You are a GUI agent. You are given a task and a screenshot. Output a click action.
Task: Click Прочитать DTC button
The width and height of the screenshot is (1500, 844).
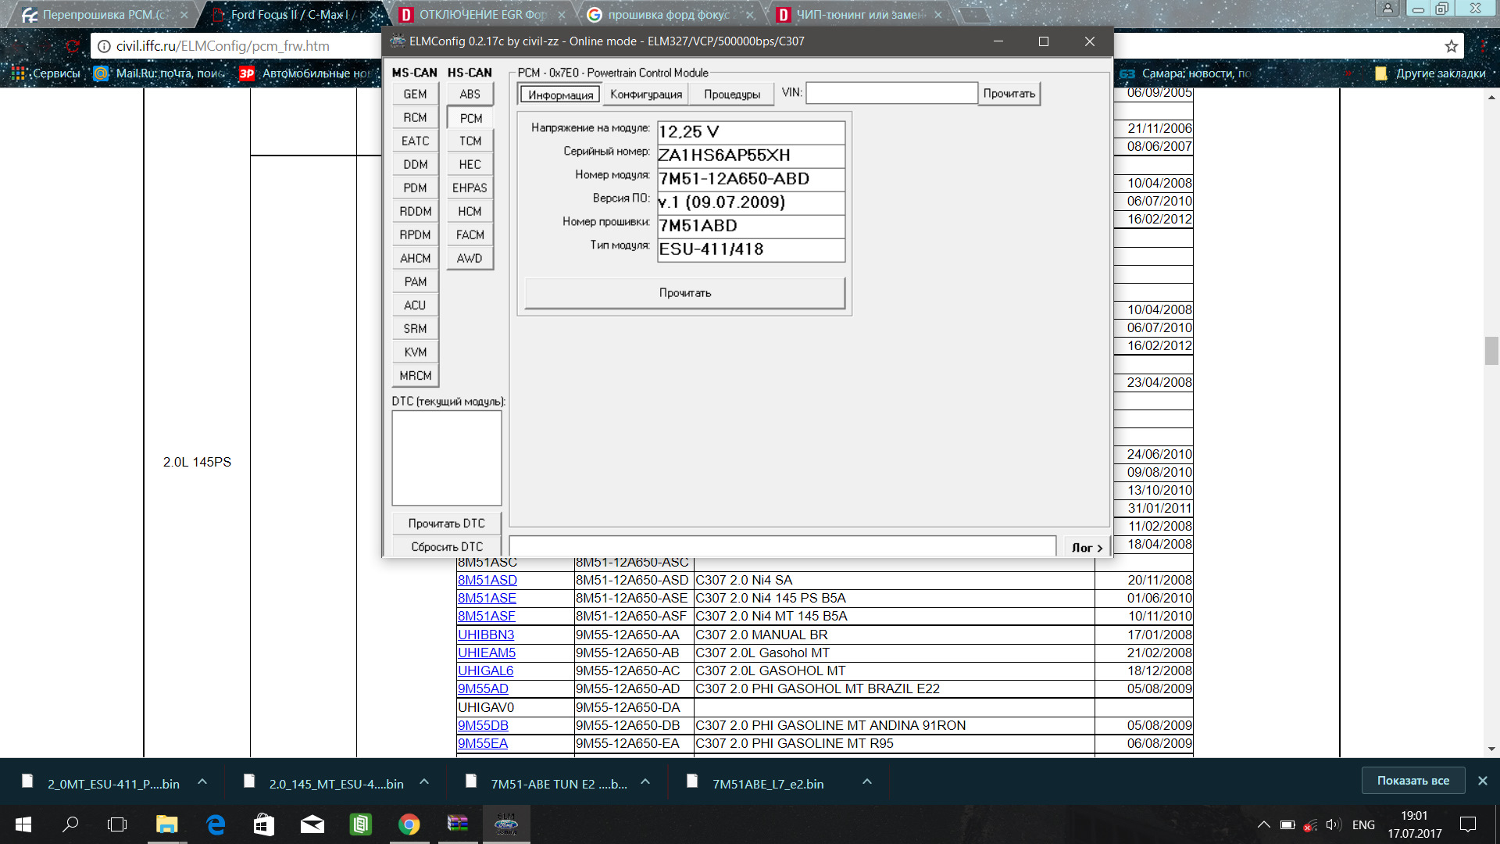point(446,523)
